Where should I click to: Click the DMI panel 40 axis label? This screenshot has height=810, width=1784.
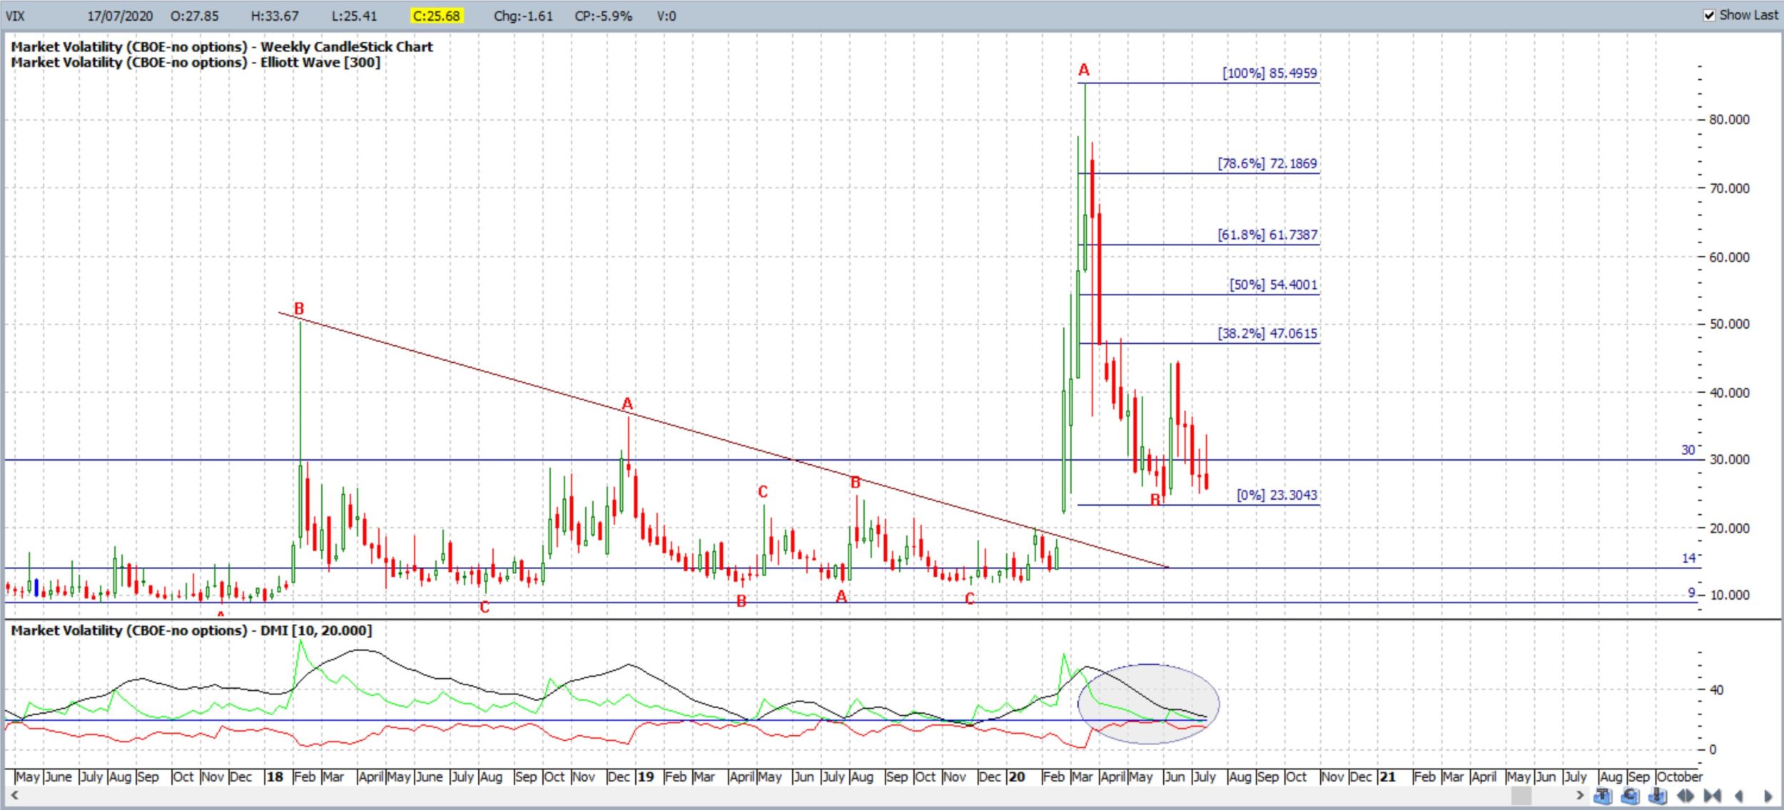click(x=1716, y=689)
